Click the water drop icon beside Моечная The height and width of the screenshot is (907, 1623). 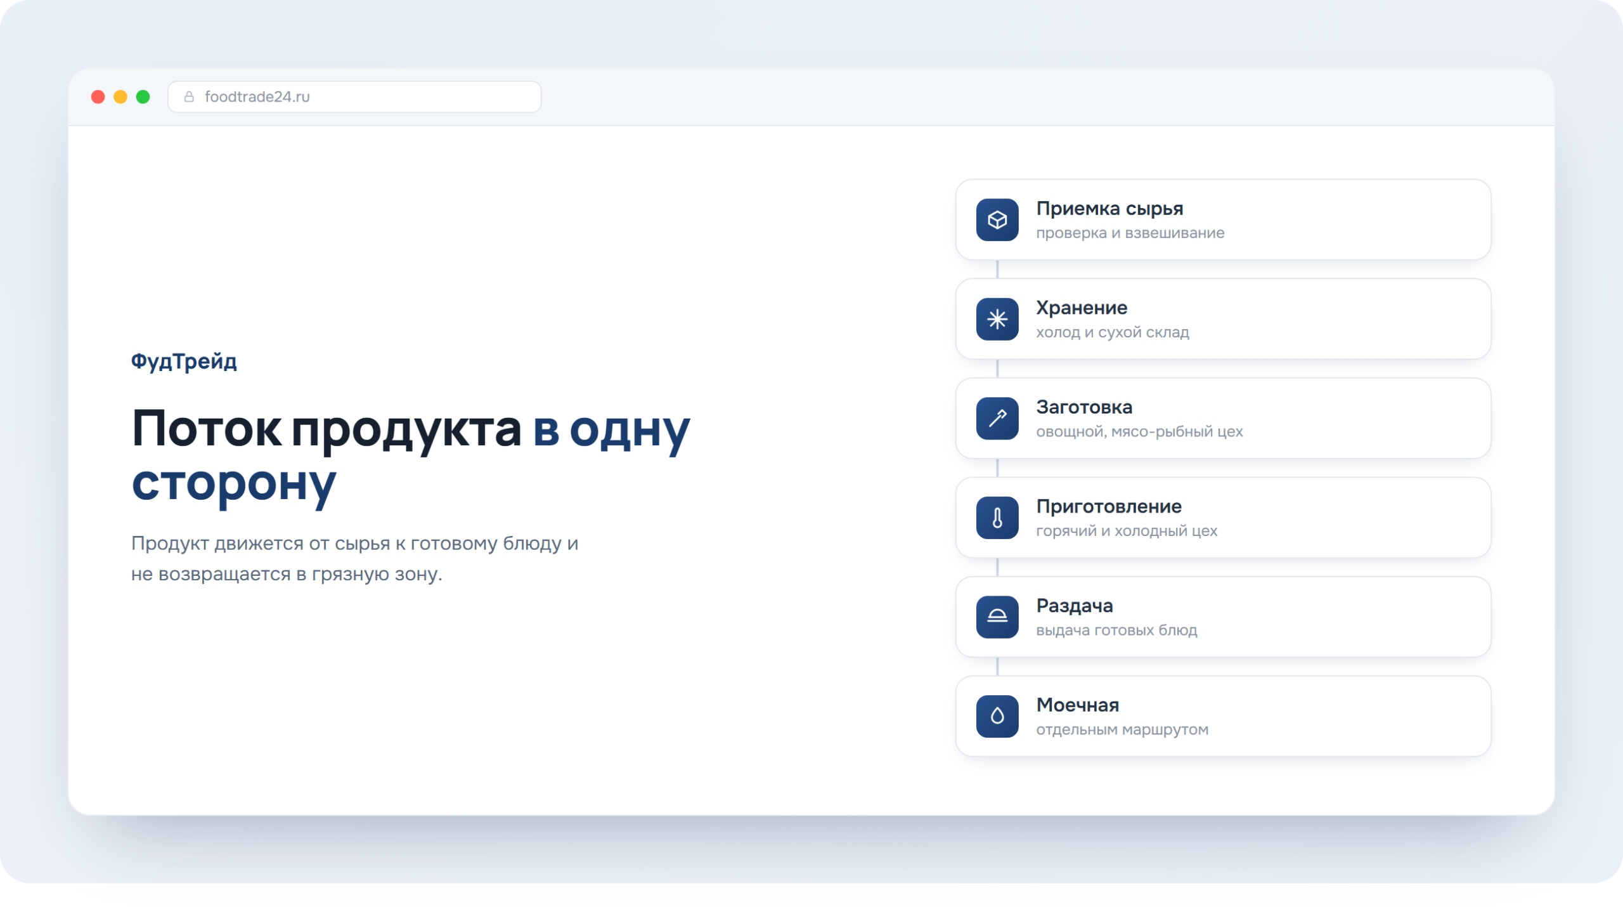pyautogui.click(x=997, y=717)
